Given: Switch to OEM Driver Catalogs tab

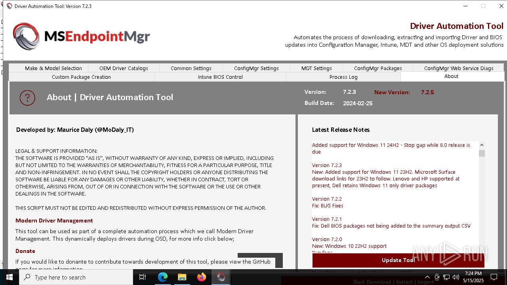Looking at the screenshot, I should click(124, 68).
